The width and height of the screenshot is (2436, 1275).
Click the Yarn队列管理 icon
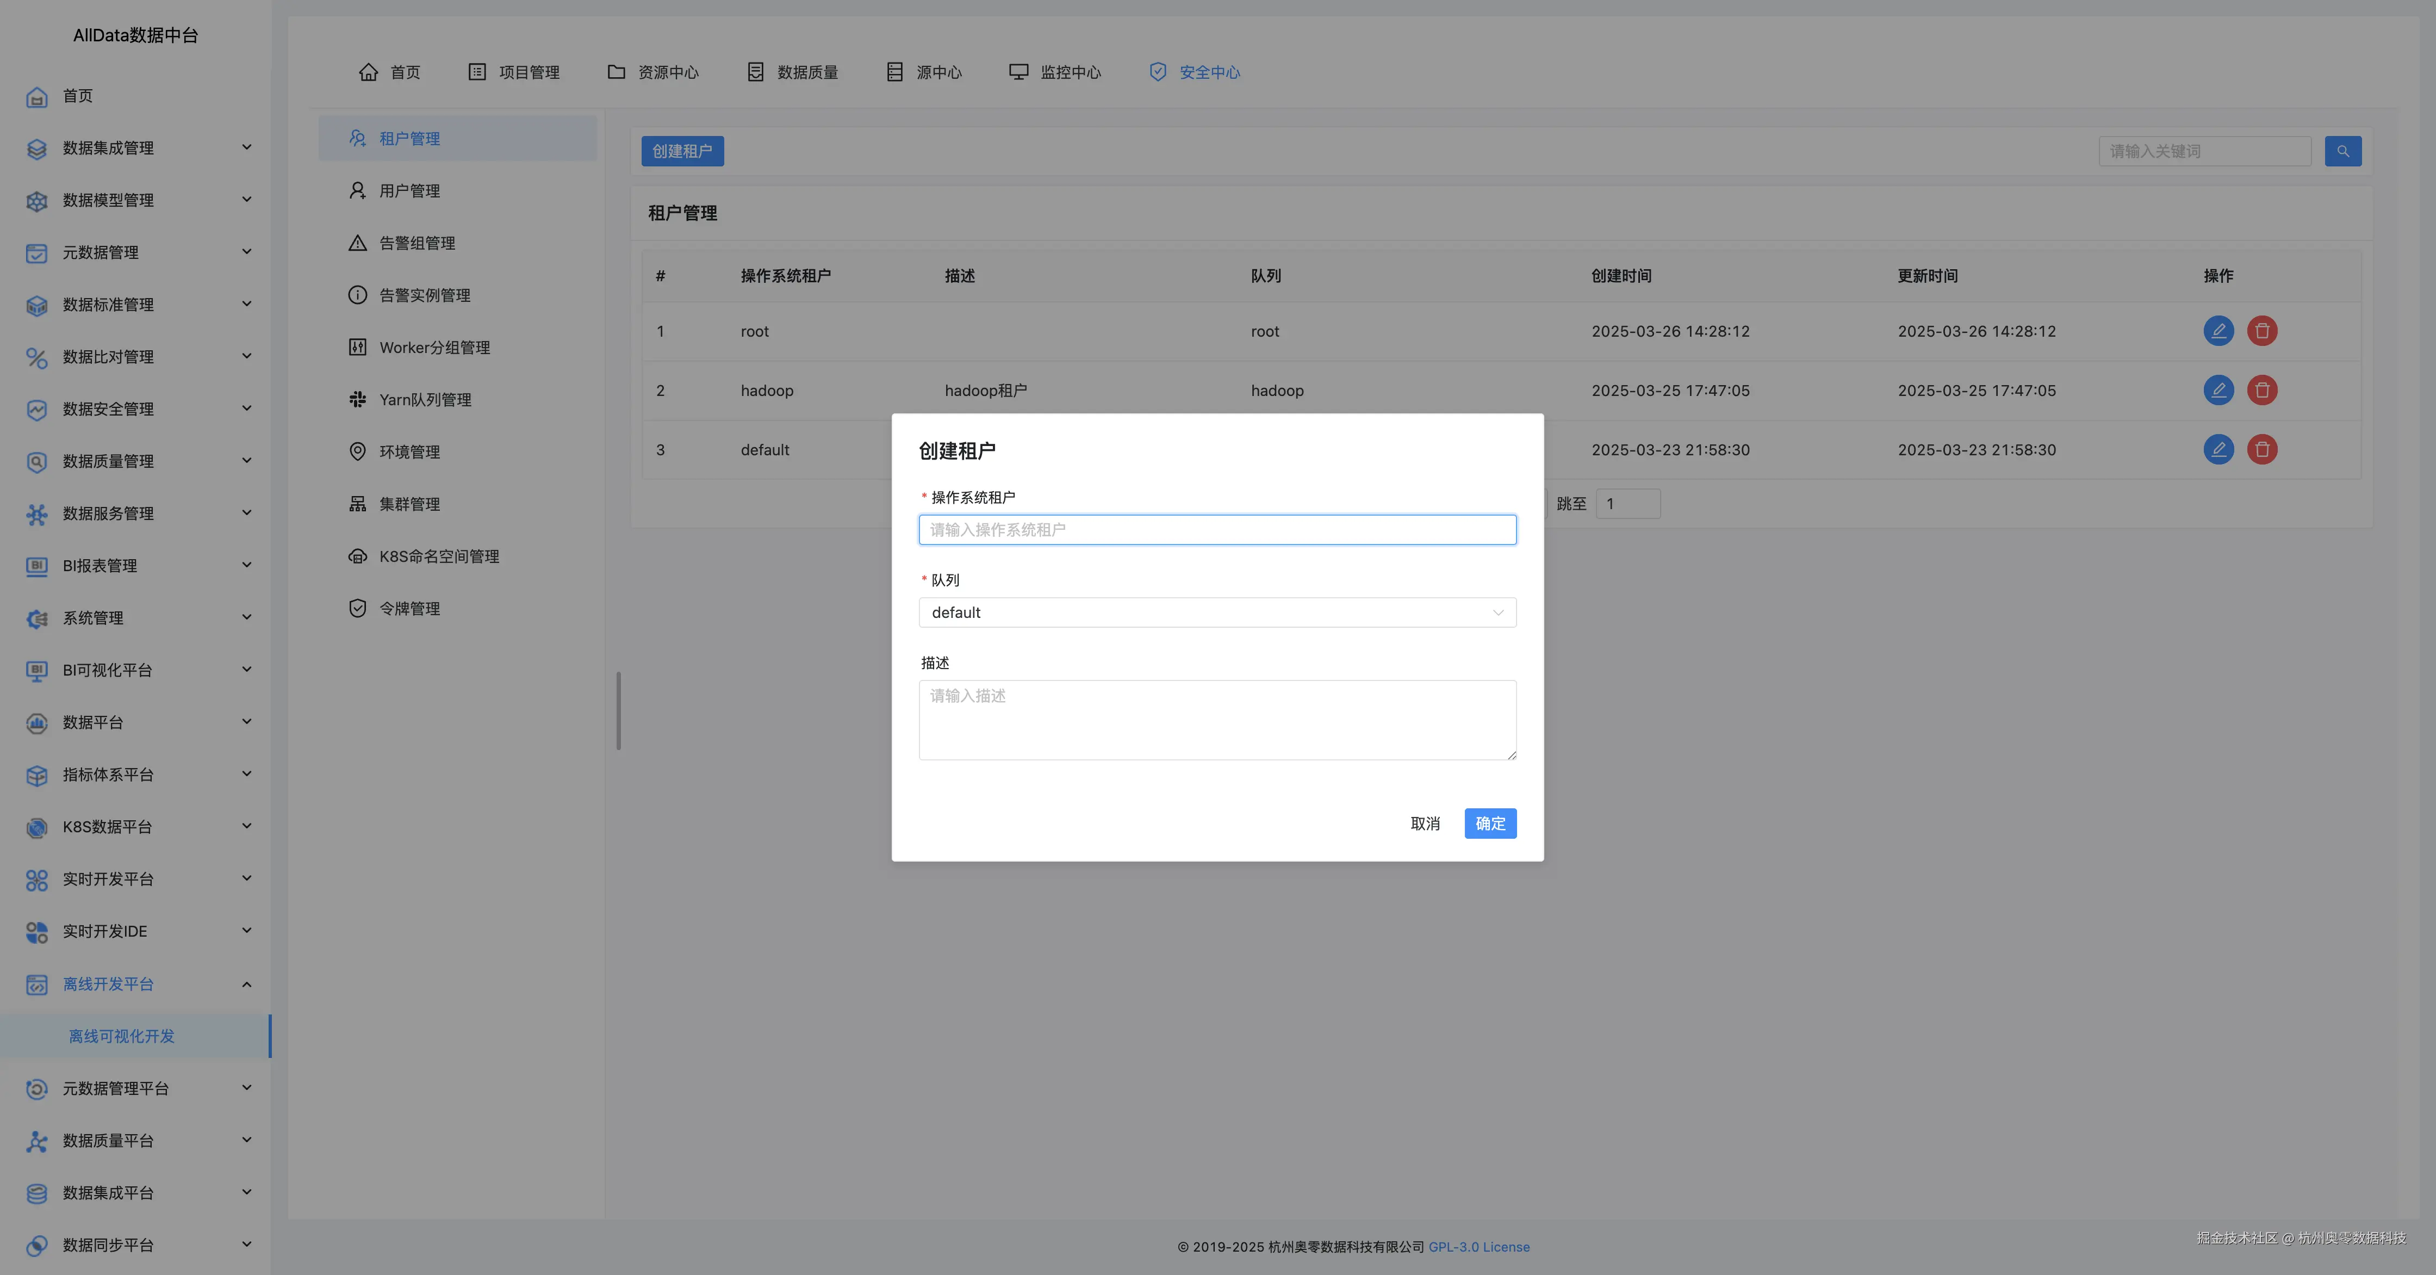click(x=357, y=399)
